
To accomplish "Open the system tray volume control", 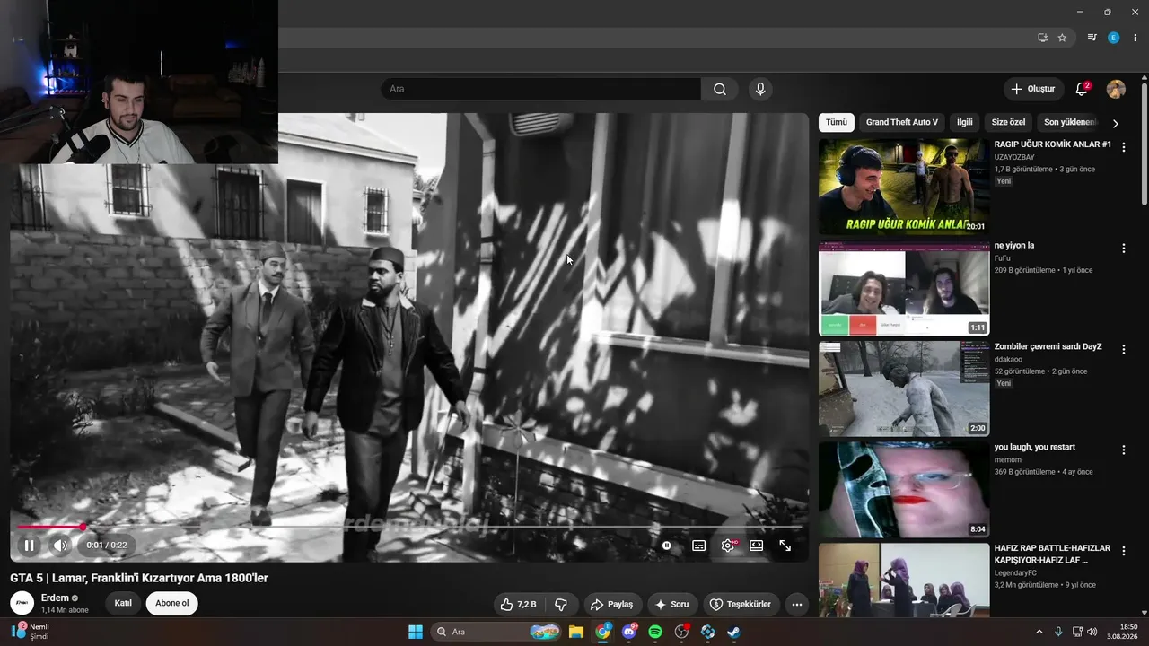I will (x=1092, y=632).
